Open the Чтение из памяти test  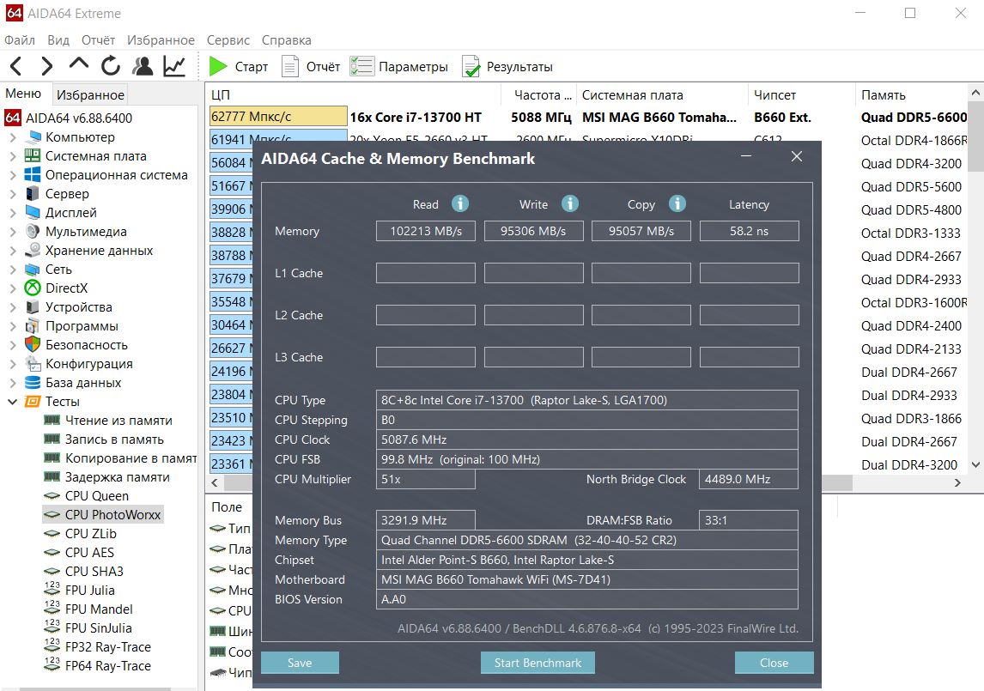pyautogui.click(x=118, y=421)
